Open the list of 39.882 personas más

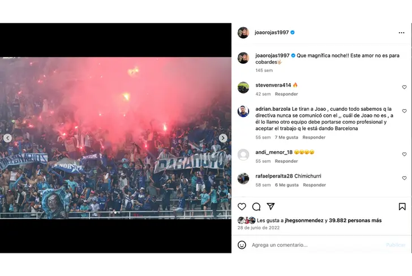pyautogui.click(x=355, y=221)
